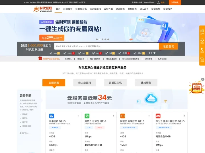Viewport: 205px width, 153px height.
Task: Open the 商标服务 nav menu item
Action: tap(132, 9)
